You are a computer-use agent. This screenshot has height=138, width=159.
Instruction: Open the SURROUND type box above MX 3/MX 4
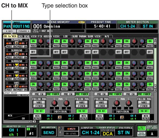tap(17, 50)
